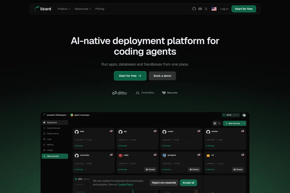
Task: Click the web service GitHub icon
Action: [x=76, y=132]
